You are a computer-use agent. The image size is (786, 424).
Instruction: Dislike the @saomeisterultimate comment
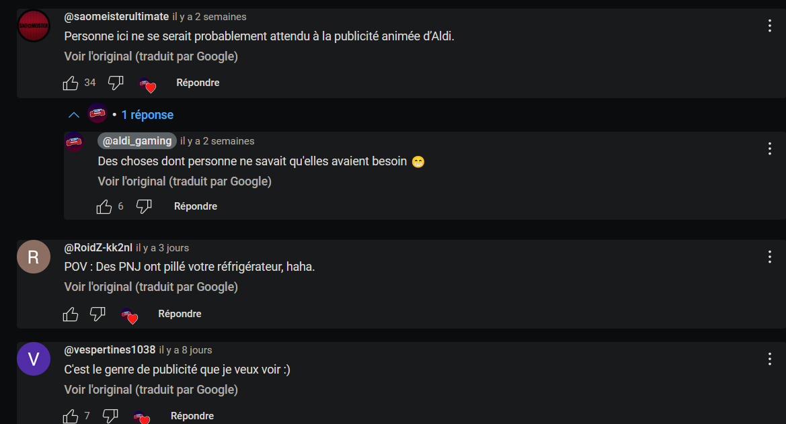coord(116,83)
